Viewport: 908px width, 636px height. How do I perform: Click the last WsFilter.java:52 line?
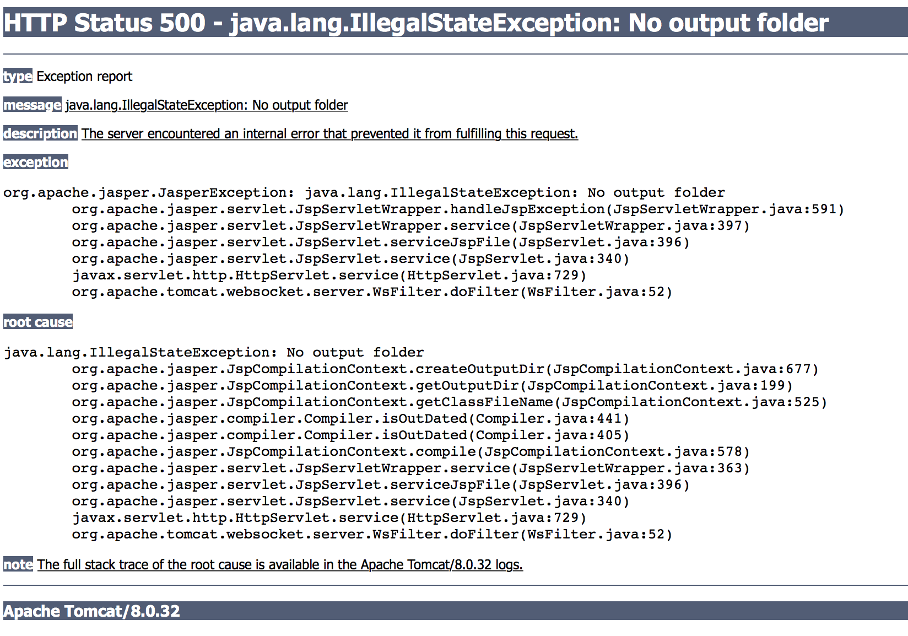372,534
